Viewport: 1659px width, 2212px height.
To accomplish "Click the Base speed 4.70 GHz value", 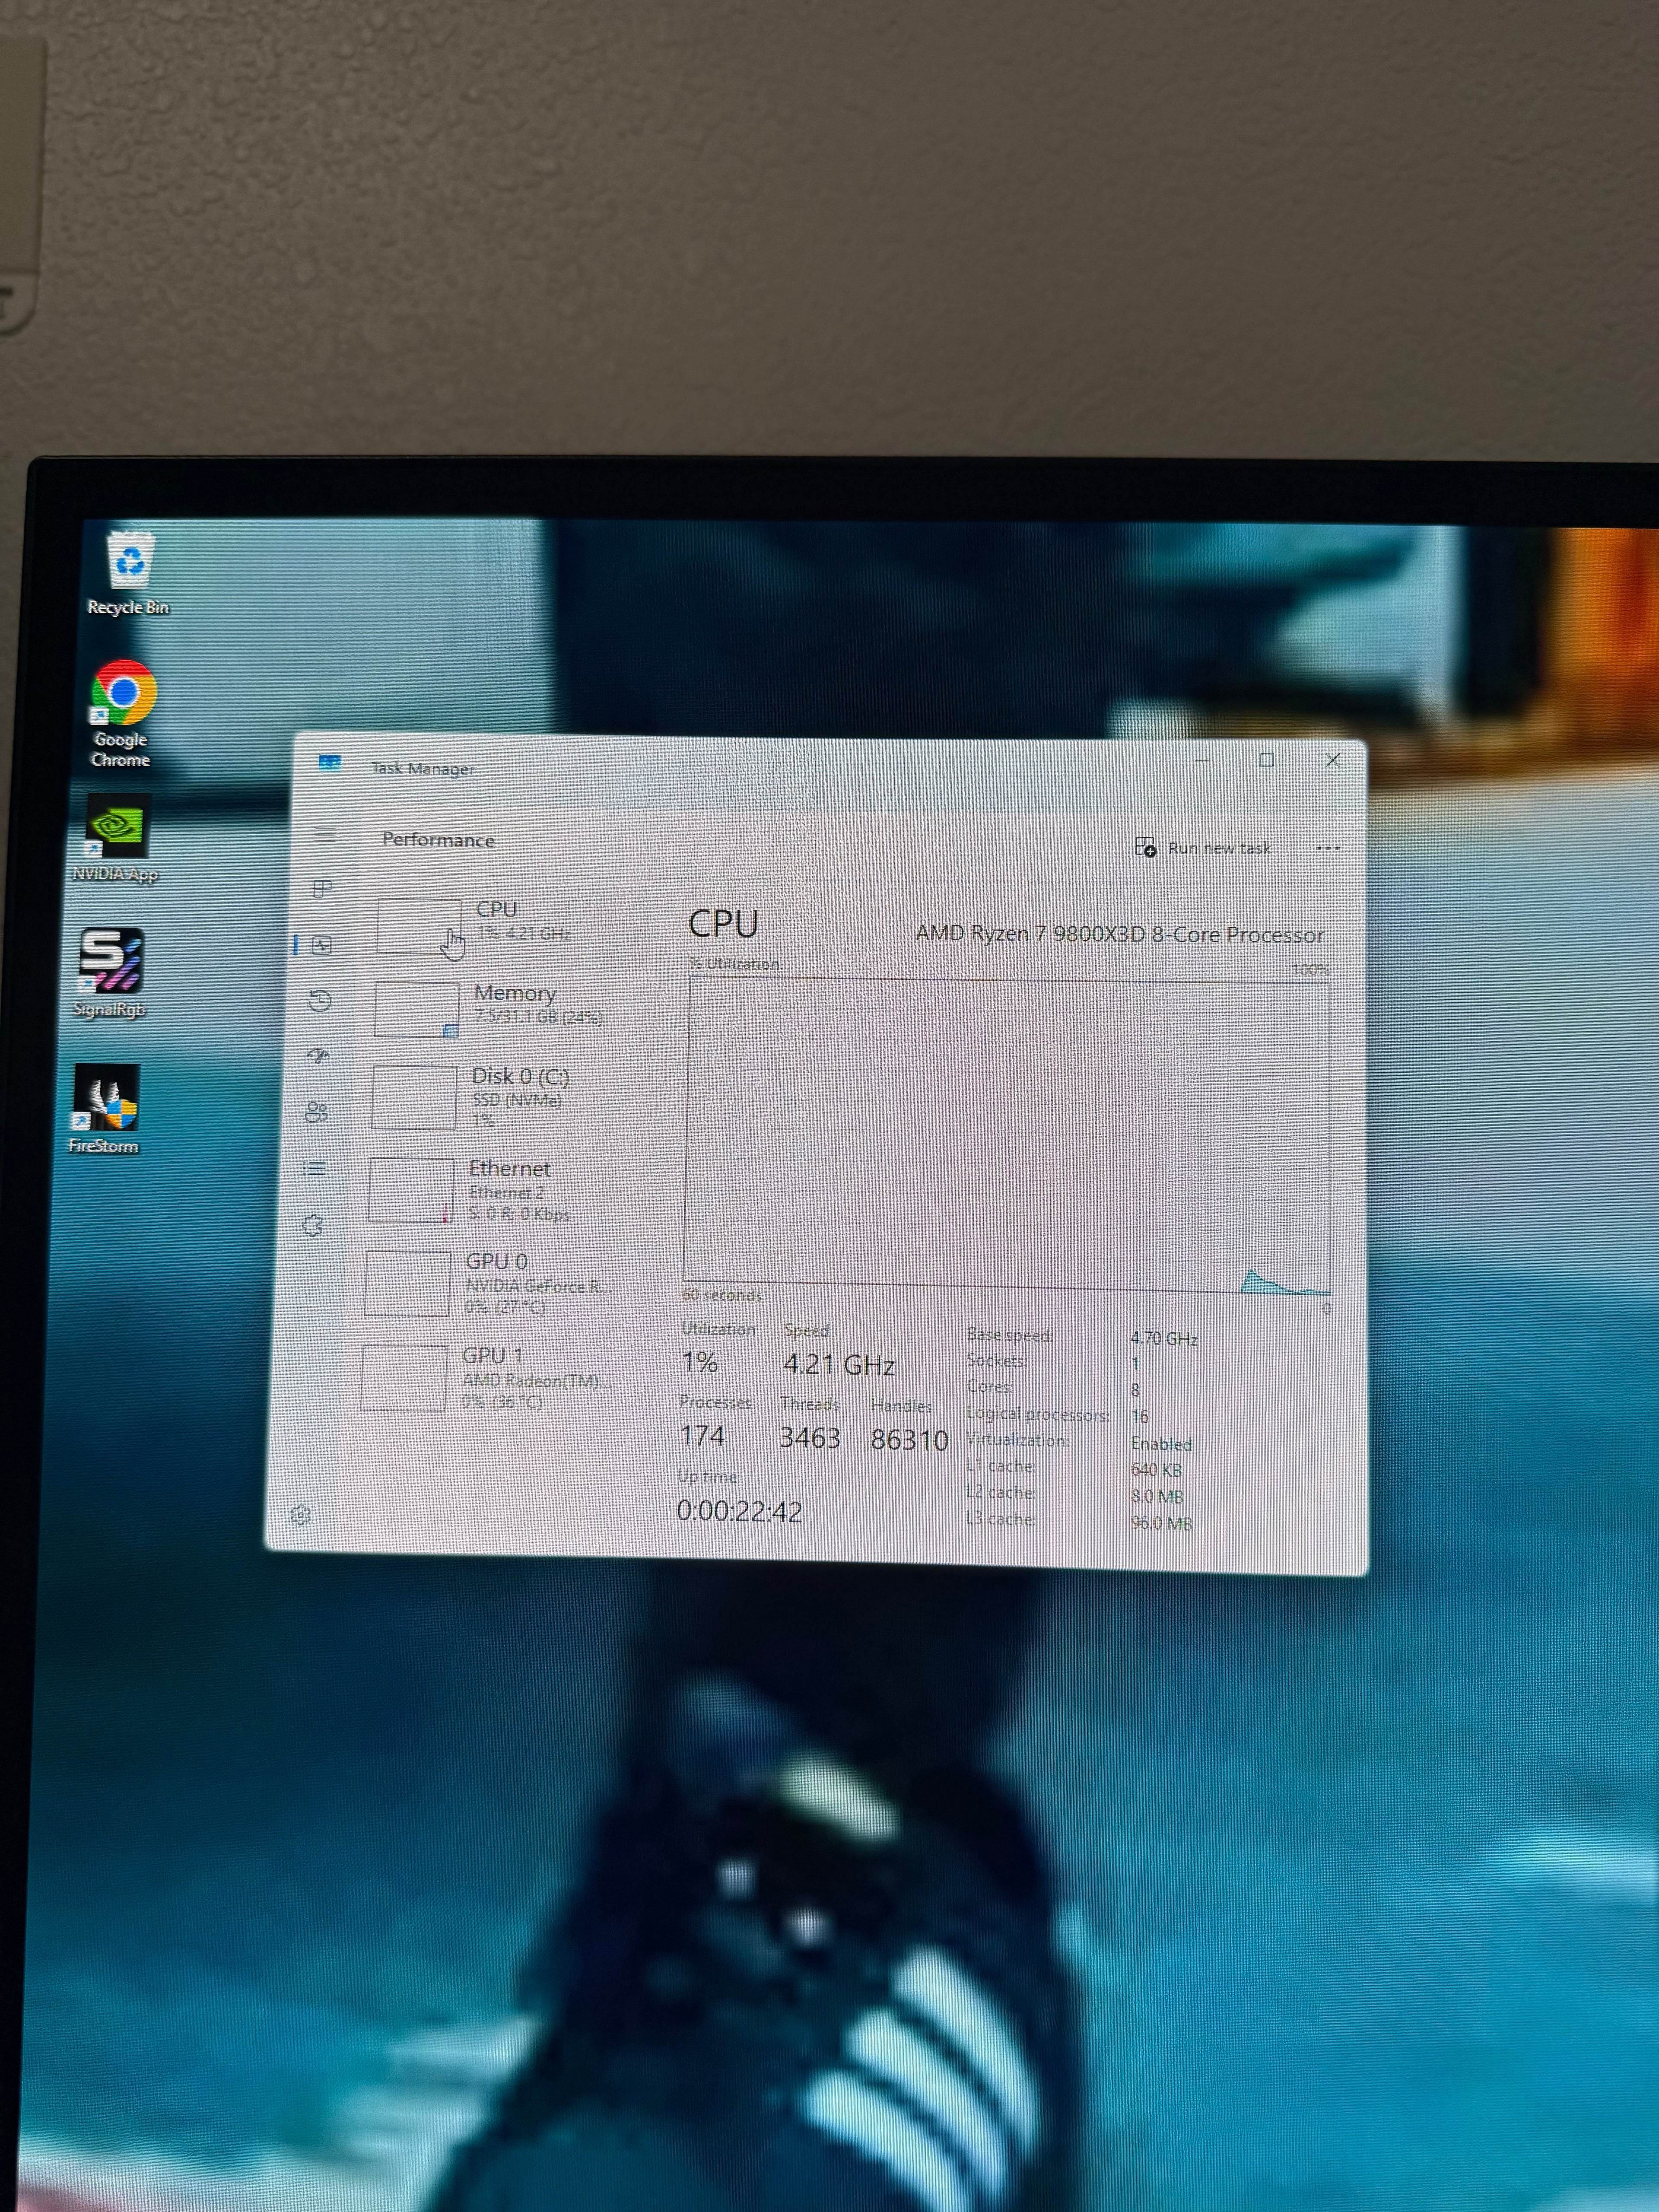I will click(1164, 1338).
